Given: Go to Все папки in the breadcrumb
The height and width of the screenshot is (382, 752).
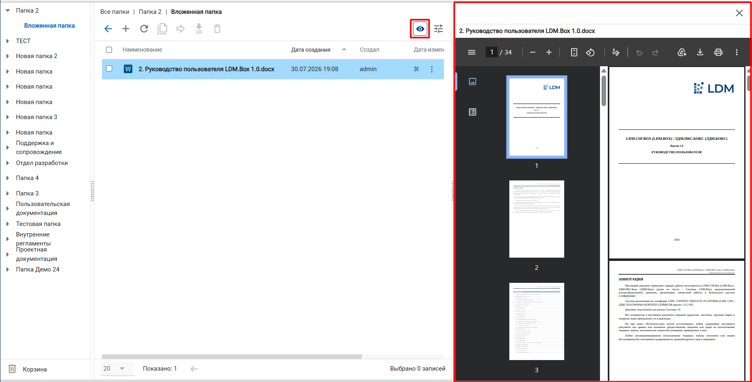Looking at the screenshot, I should coord(115,12).
